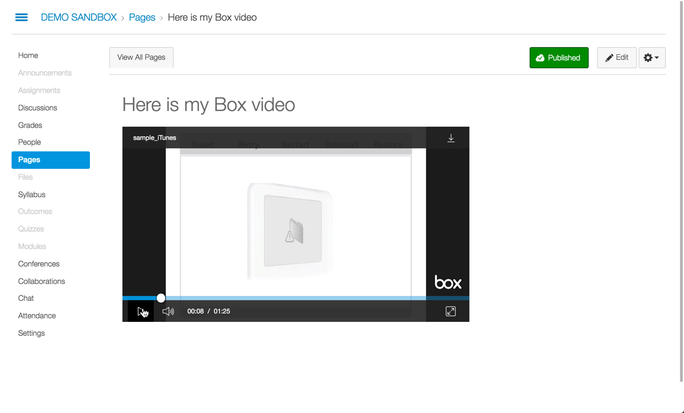
Task: Open Grades in course menu
Action: pos(30,125)
